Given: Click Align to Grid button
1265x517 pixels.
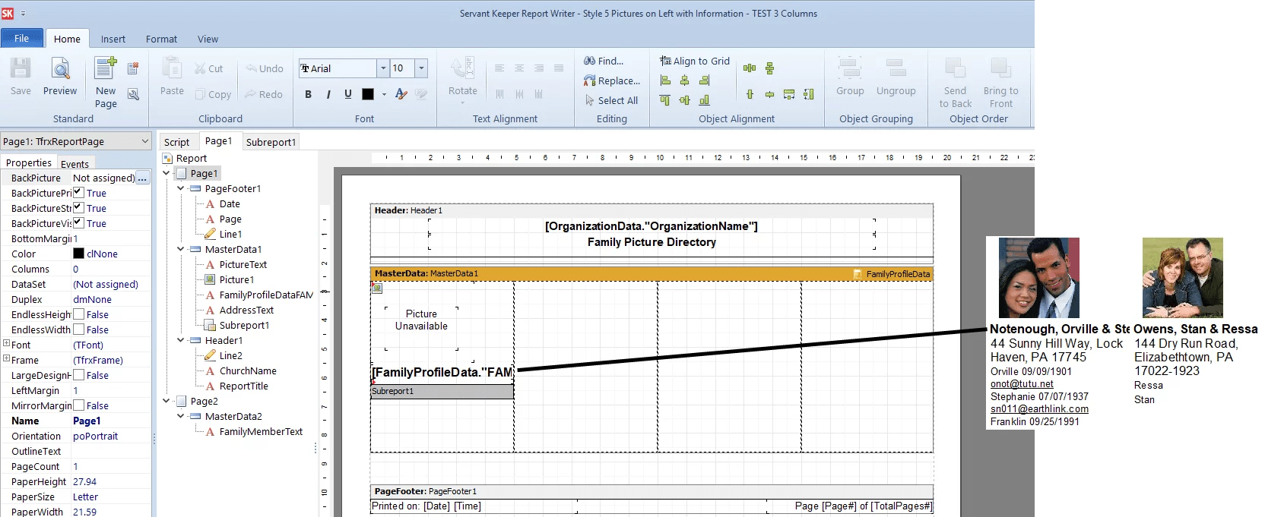Looking at the screenshot, I should (x=694, y=61).
